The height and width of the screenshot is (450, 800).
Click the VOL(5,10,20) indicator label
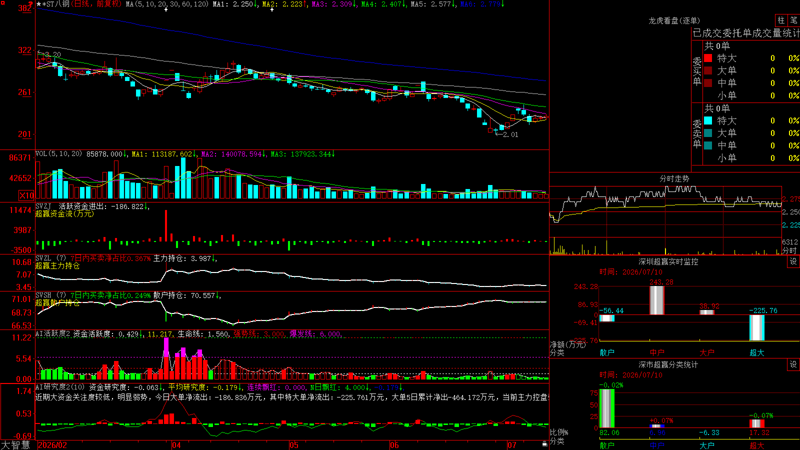[x=58, y=154]
